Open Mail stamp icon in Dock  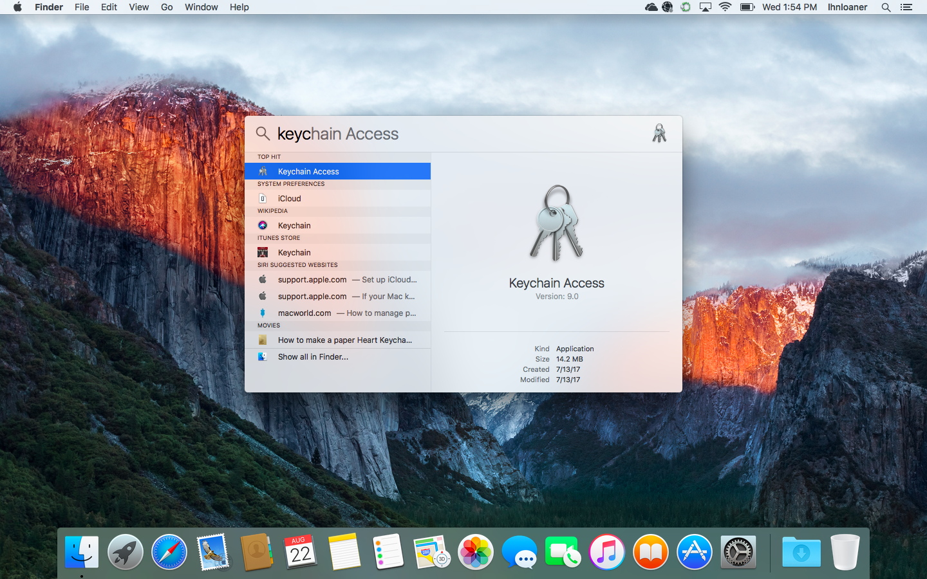tap(213, 552)
